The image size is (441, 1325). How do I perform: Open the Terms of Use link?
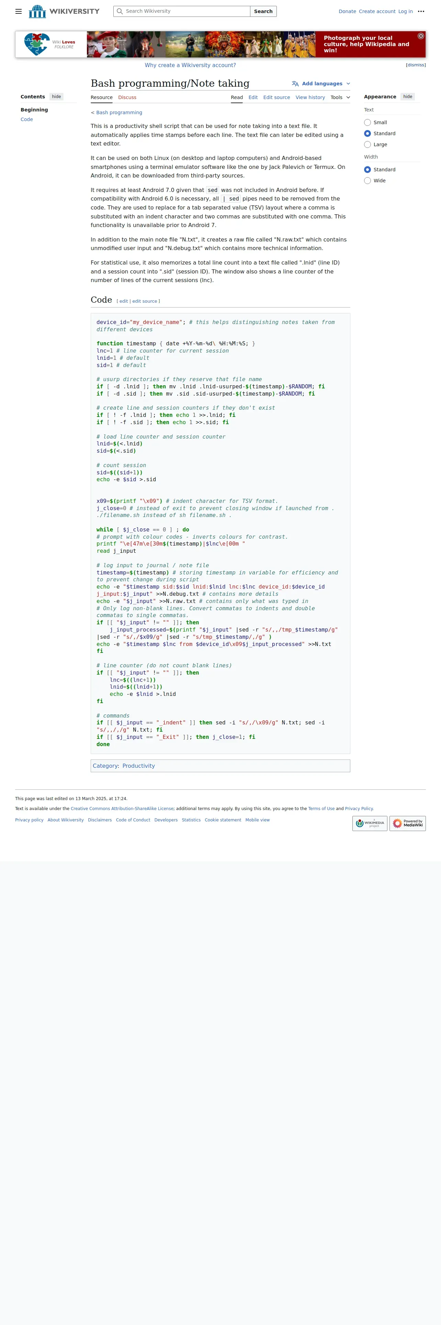[321, 809]
